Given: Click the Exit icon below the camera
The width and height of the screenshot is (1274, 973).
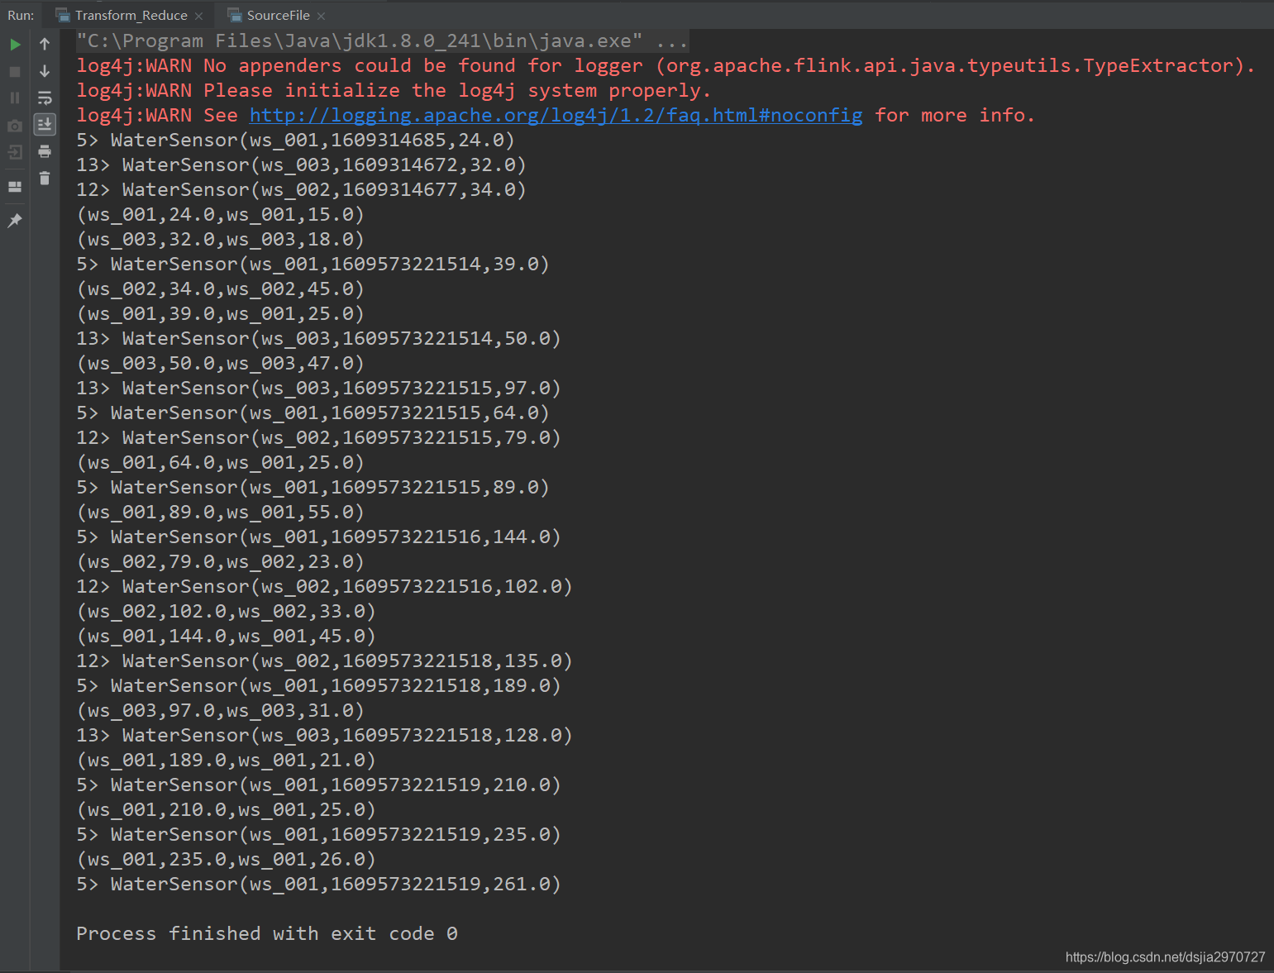Looking at the screenshot, I should [x=15, y=152].
